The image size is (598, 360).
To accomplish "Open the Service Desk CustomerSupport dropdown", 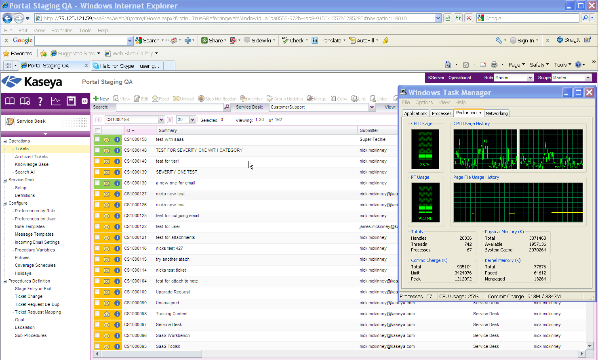I will pyautogui.click(x=371, y=107).
